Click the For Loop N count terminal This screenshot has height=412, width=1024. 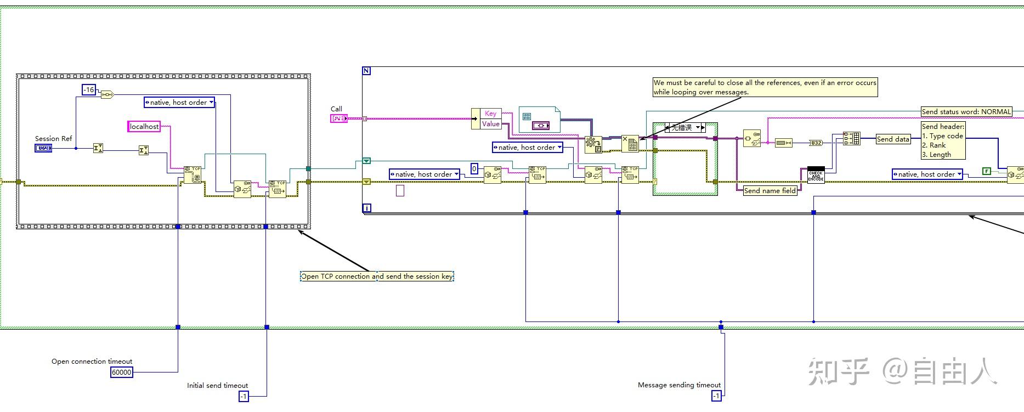367,71
